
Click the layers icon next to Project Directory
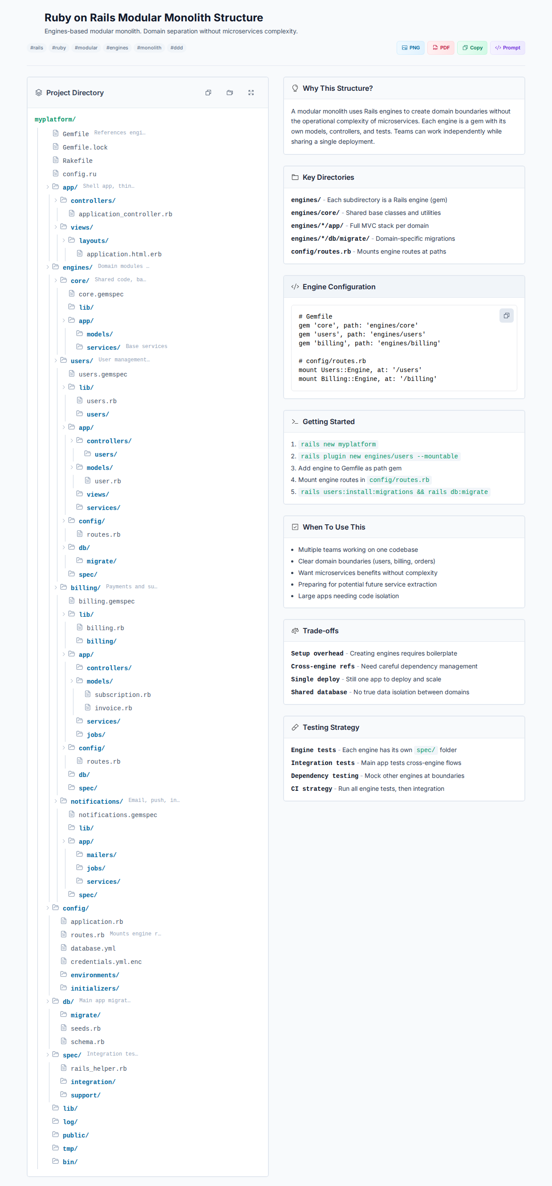click(39, 93)
